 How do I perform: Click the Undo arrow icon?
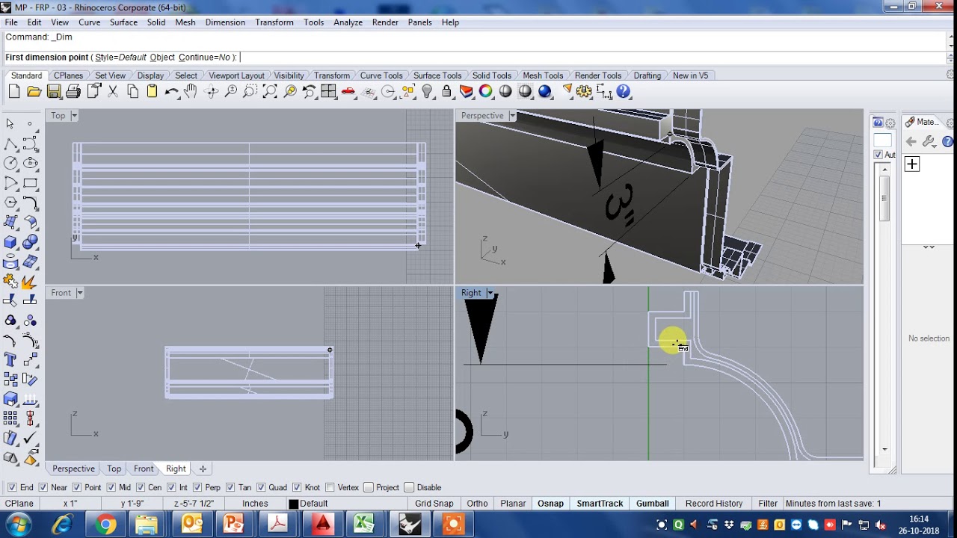tap(171, 92)
